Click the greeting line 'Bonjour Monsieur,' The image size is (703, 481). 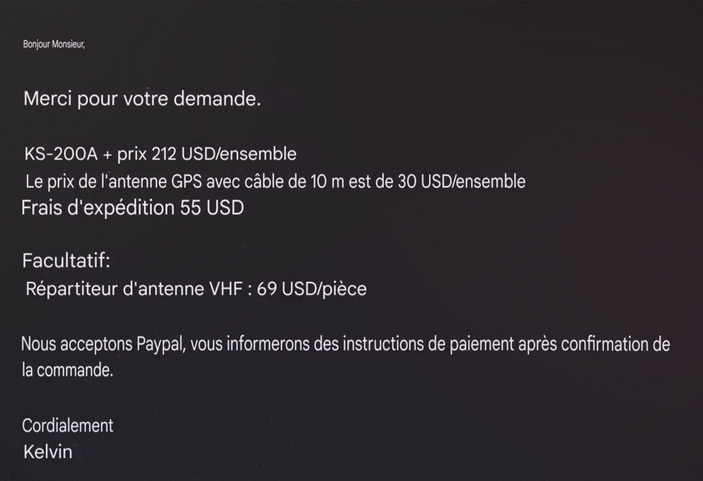(x=54, y=44)
